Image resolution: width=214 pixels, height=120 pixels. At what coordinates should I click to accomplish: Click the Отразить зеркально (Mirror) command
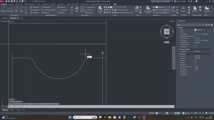(x=48, y=10)
